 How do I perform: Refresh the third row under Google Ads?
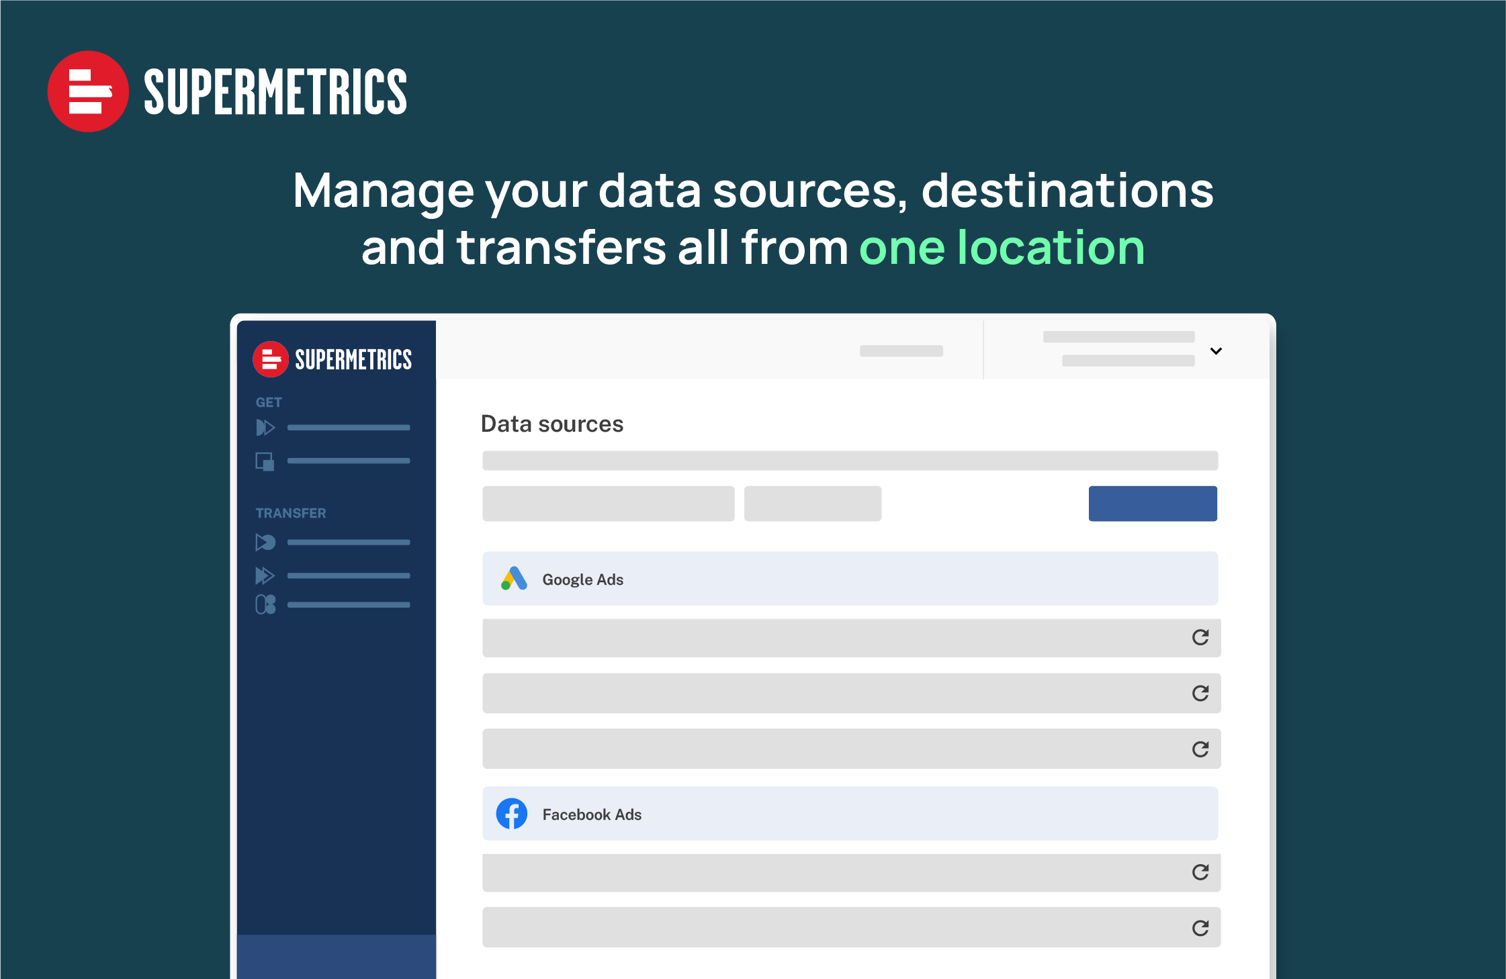pos(1200,749)
